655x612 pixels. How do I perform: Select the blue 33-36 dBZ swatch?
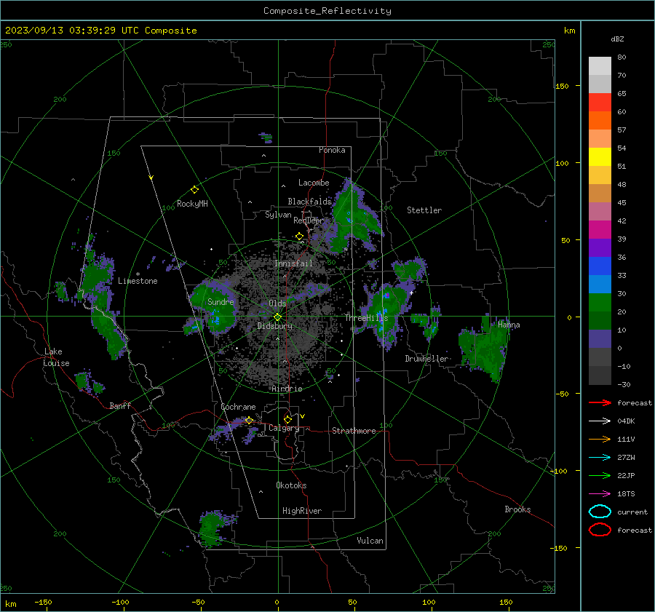click(x=600, y=266)
